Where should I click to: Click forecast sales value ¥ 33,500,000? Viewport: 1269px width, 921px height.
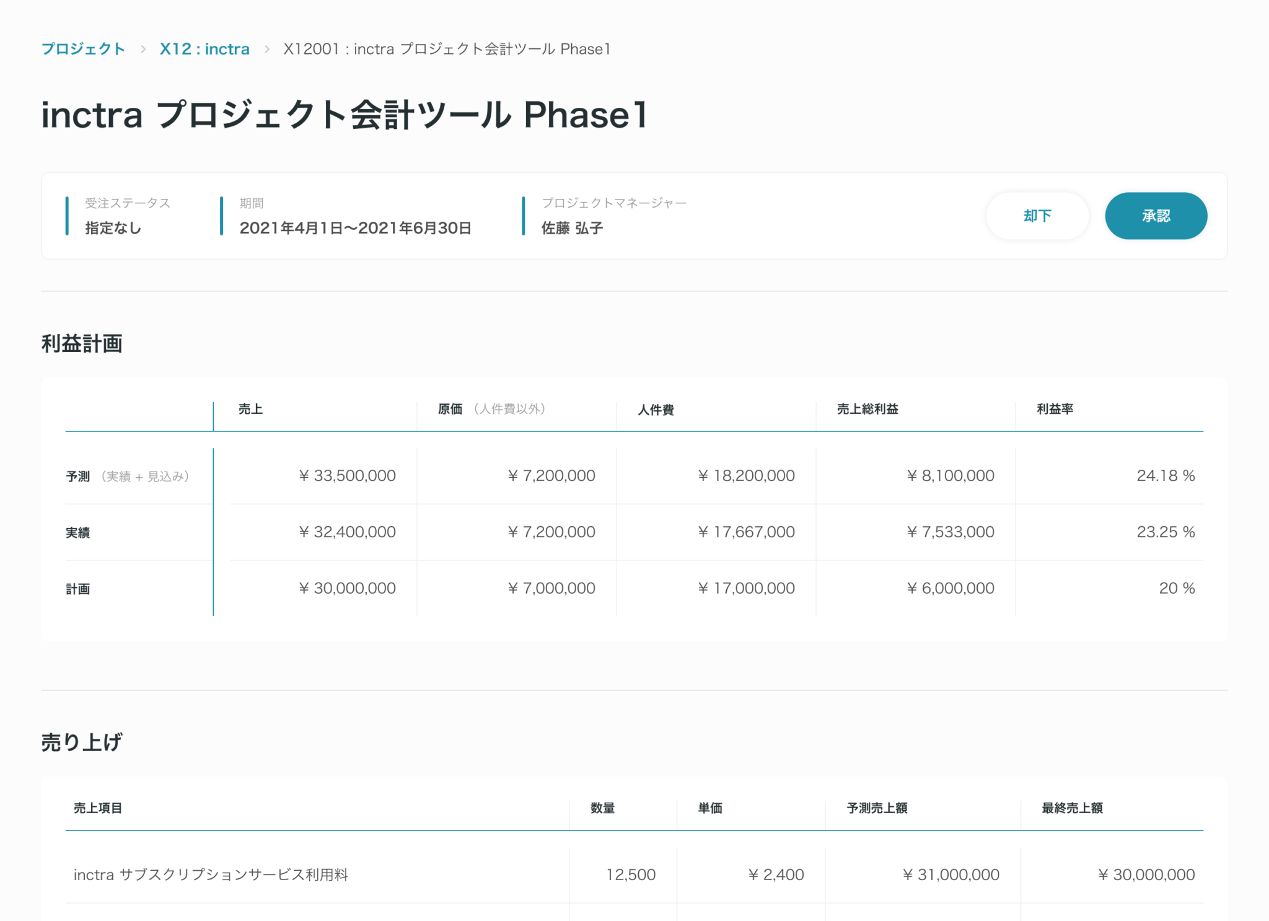(x=347, y=475)
